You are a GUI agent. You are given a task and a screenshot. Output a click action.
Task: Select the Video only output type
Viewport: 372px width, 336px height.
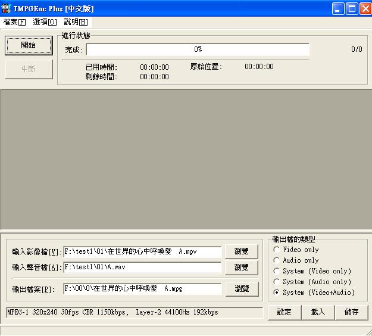[x=277, y=250]
